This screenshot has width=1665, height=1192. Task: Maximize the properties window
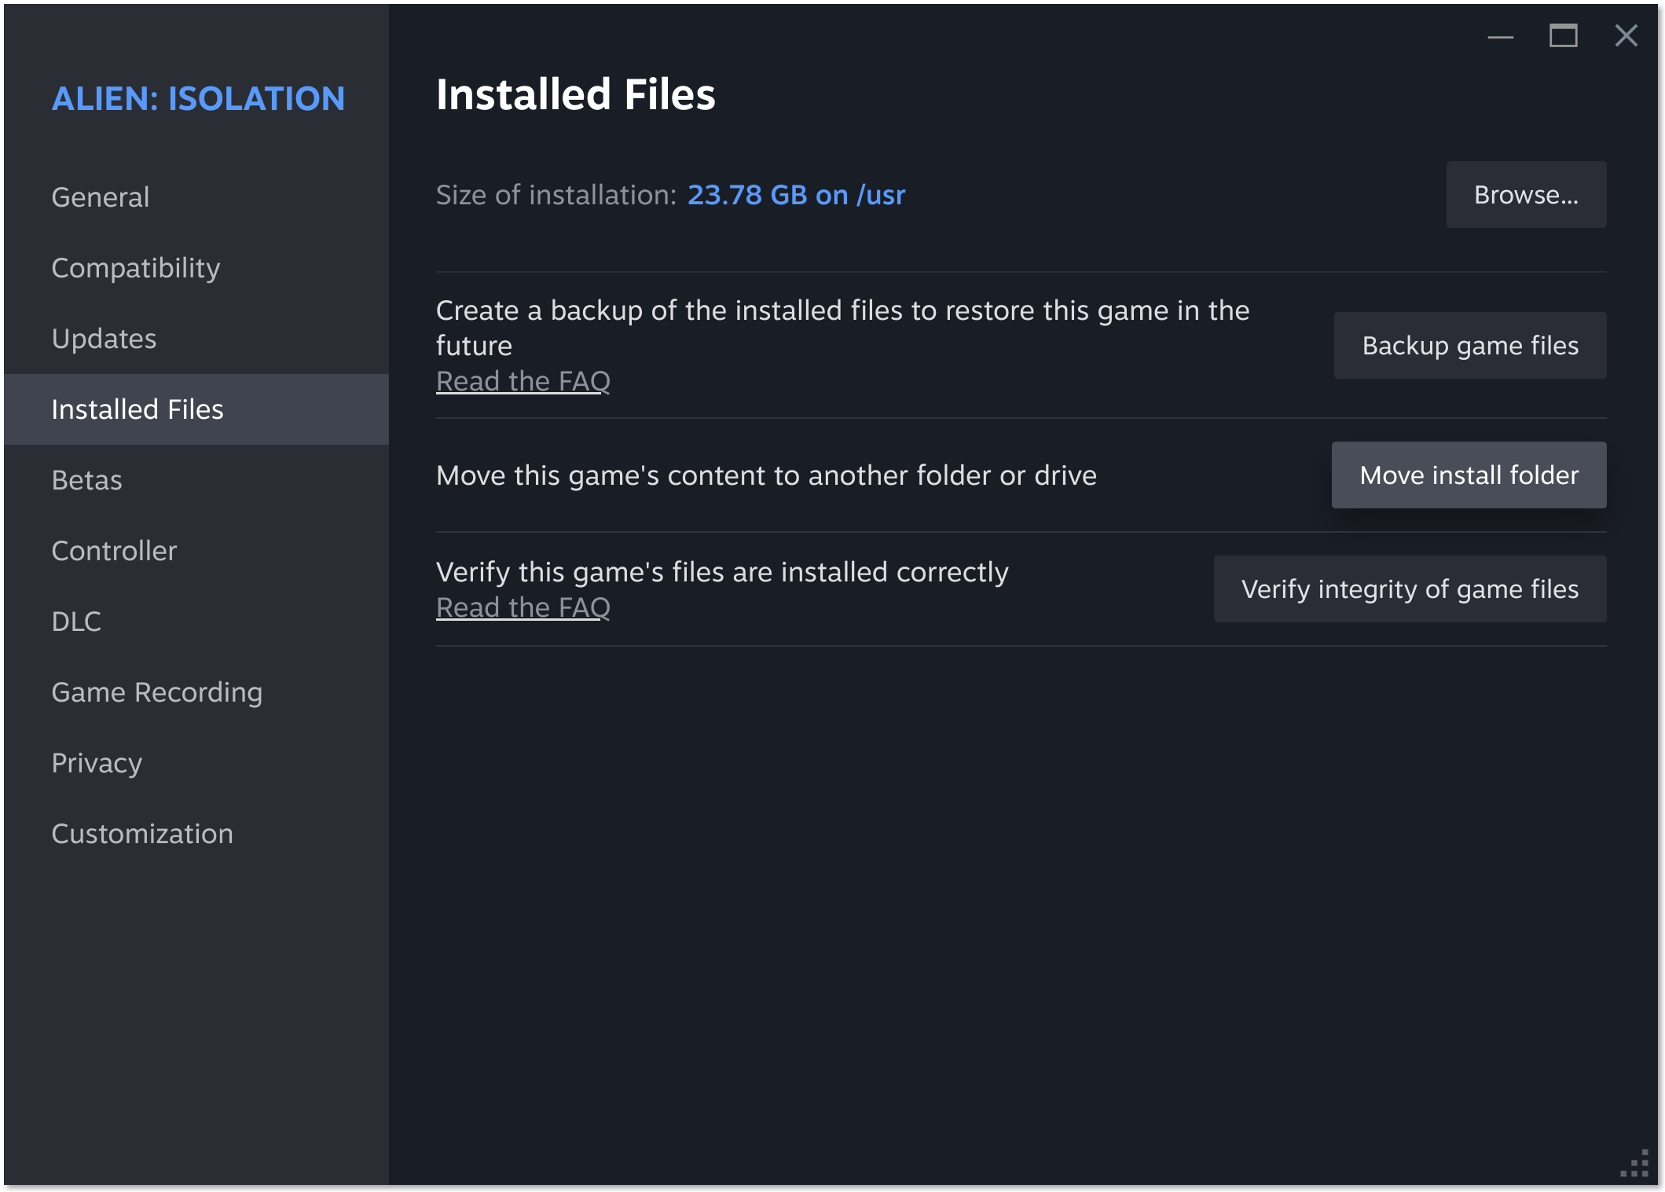pyautogui.click(x=1563, y=36)
